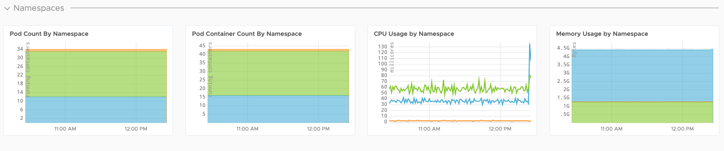
Task: Click 12:00 PM label under Memory Usage chart
Action: 682,129
